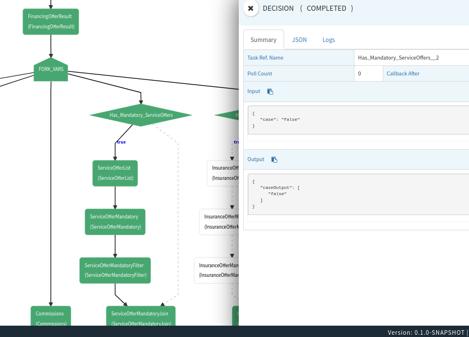Copy the Input JSON to clipboard
Screen dimensions: 469x337
tap(270, 91)
